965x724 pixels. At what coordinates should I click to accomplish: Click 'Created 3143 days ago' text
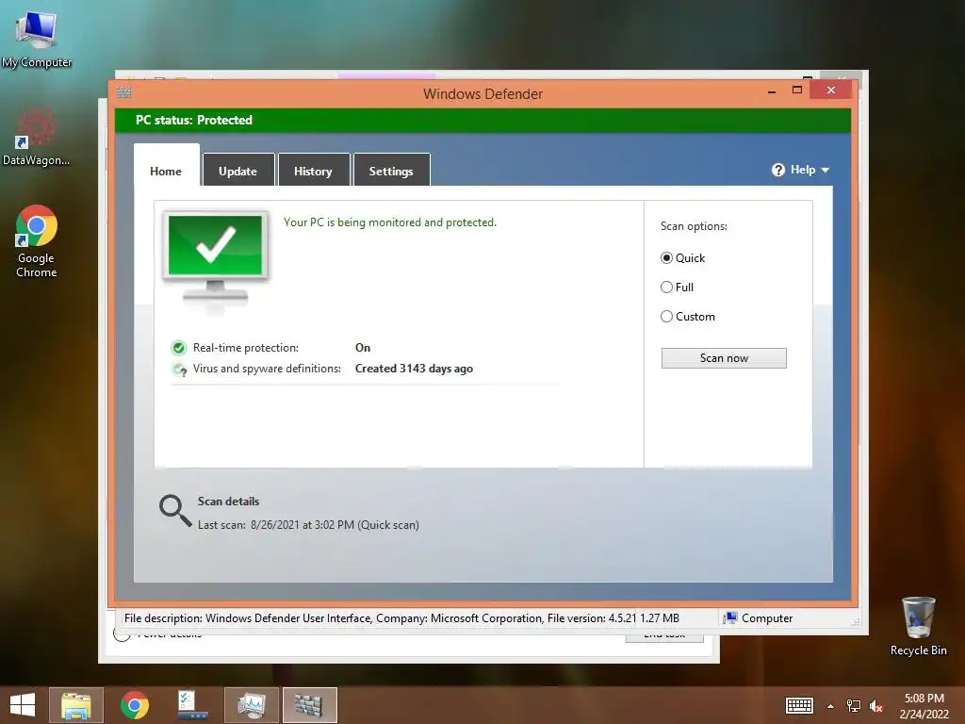[415, 369]
